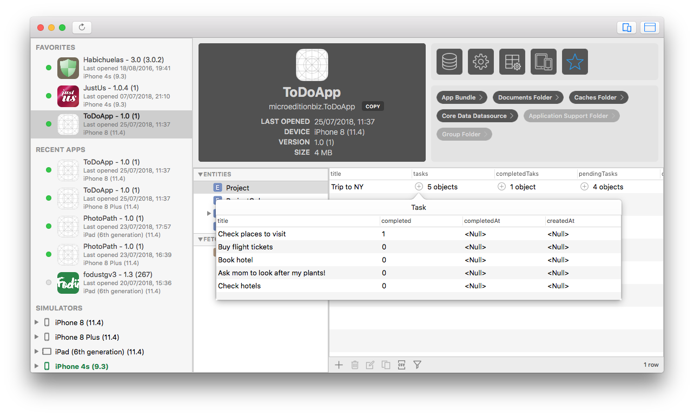Image resolution: width=694 pixels, height=416 pixels.
Task: Open the Documents Folder
Action: pyautogui.click(x=528, y=97)
